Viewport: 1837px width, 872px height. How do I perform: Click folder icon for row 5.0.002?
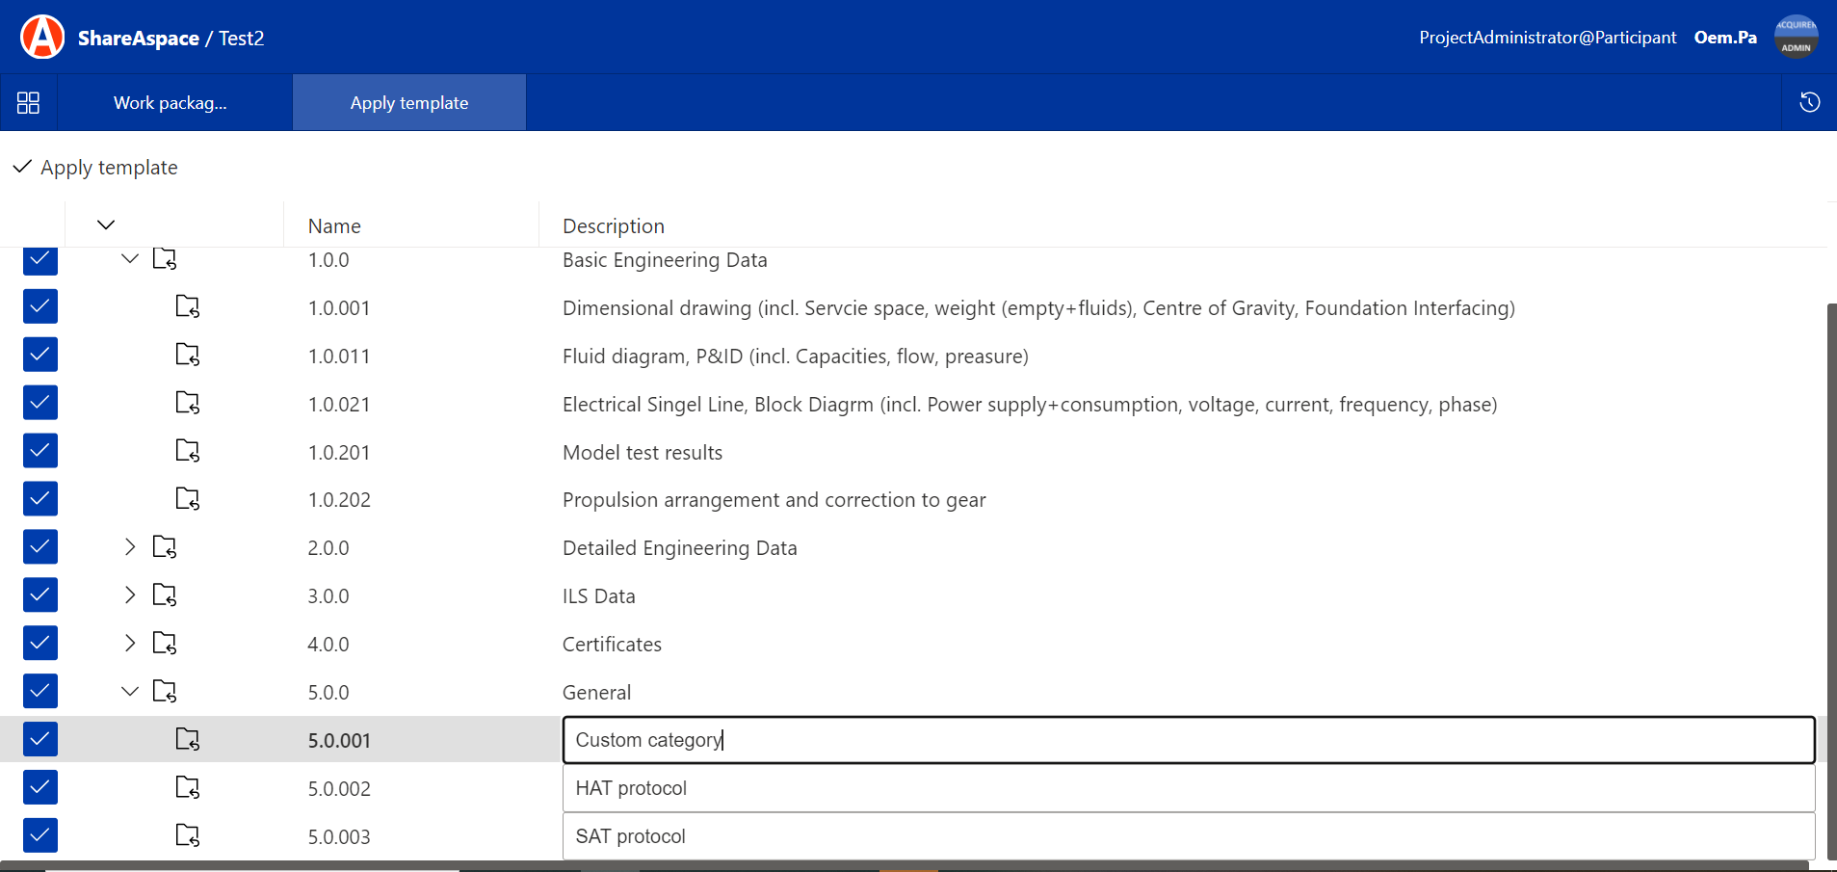click(188, 788)
